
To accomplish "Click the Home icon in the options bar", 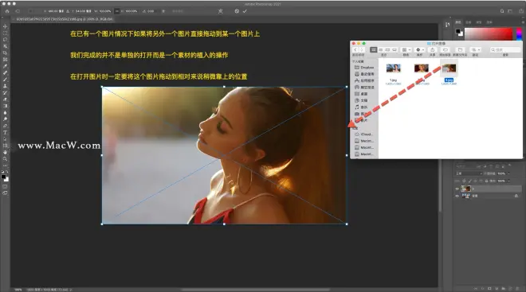I will 7,11.
